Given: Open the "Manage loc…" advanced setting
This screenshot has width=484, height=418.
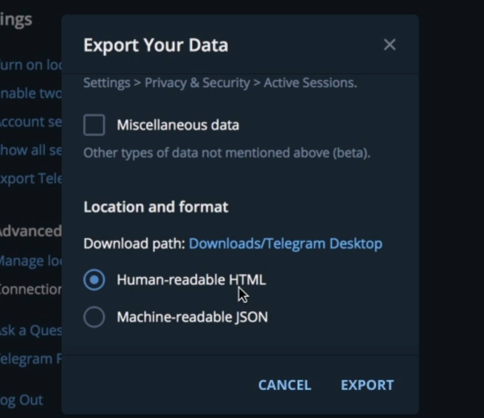Looking at the screenshot, I should click(30, 261).
